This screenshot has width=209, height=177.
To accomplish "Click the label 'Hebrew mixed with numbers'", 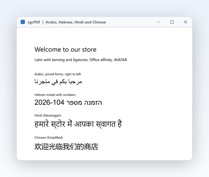I will (55, 95).
